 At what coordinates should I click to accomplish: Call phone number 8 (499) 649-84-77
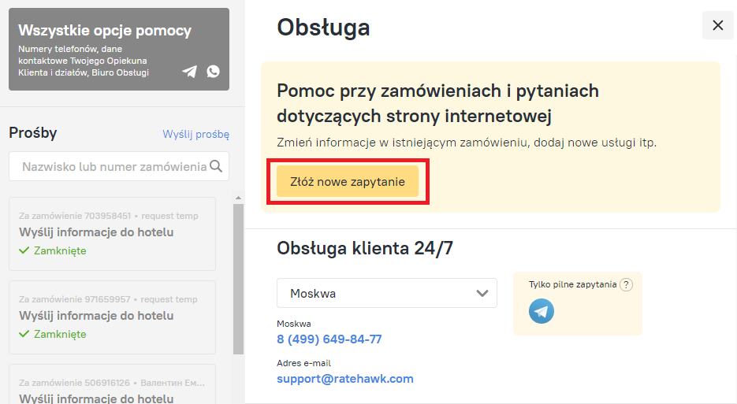pos(329,339)
